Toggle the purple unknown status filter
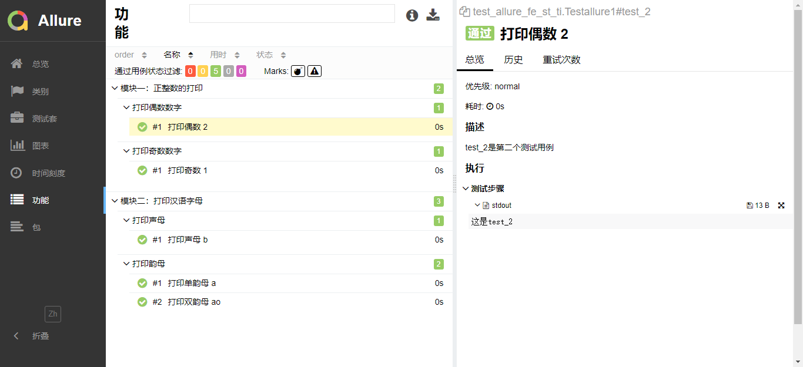This screenshot has height=367, width=803. coord(241,71)
